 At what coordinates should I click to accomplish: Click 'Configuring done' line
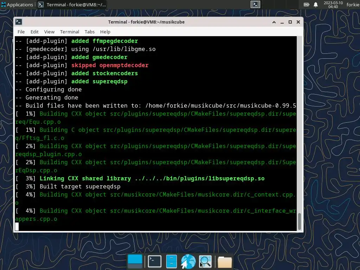tap(49, 90)
